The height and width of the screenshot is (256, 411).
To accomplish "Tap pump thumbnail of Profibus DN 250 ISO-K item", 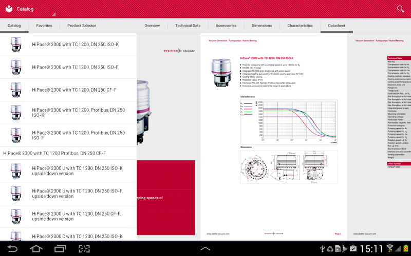I will (x=16, y=113).
